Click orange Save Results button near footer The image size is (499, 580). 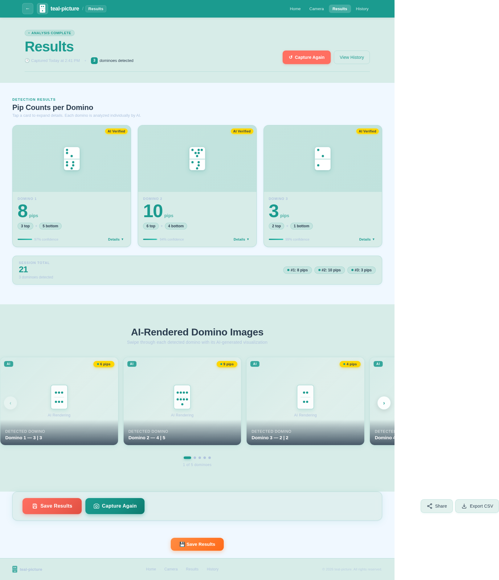point(197,544)
